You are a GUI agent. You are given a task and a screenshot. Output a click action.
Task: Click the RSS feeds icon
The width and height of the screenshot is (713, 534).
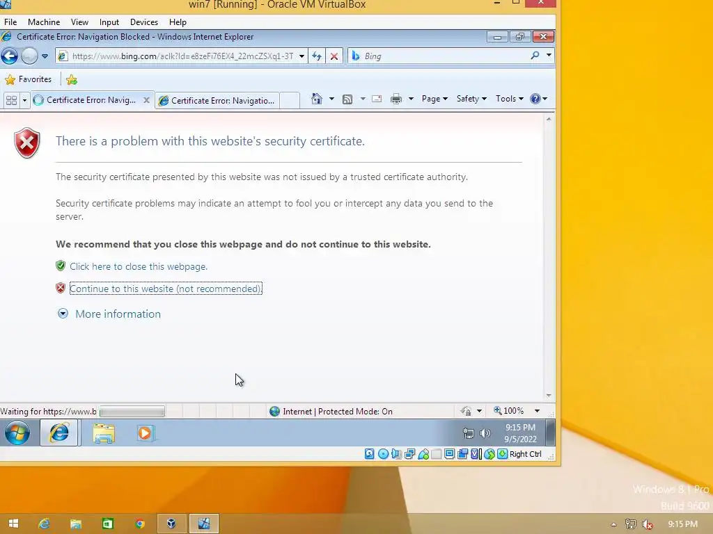point(347,99)
